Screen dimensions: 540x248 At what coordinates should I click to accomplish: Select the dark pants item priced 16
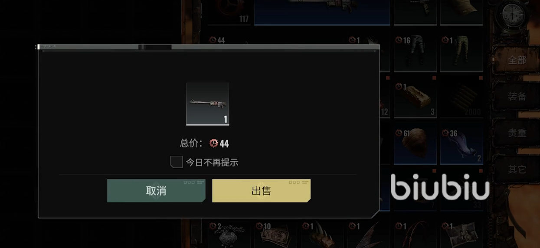click(x=415, y=53)
